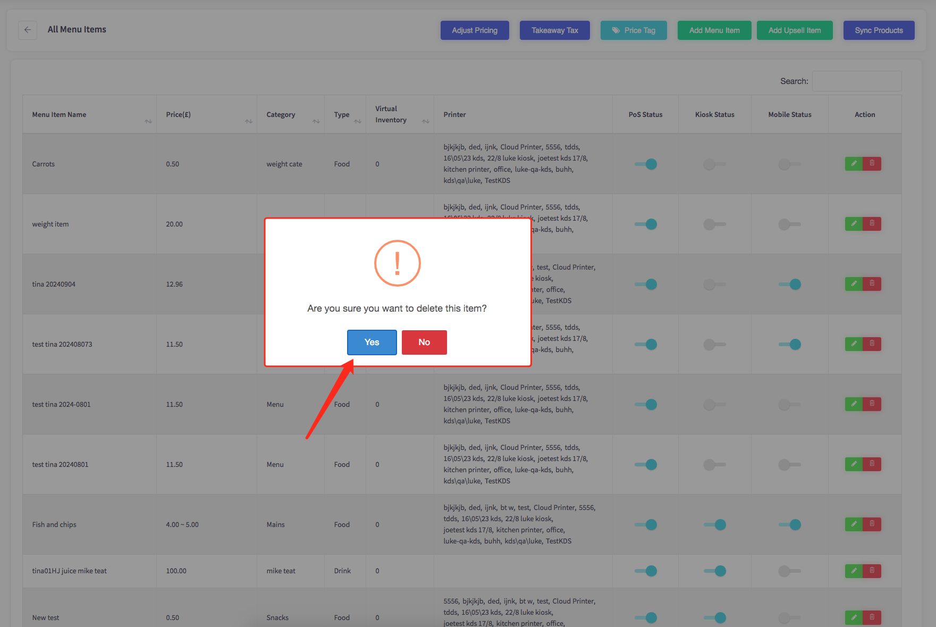This screenshot has width=936, height=627.
Task: Open Adjust Pricing
Action: tap(475, 30)
